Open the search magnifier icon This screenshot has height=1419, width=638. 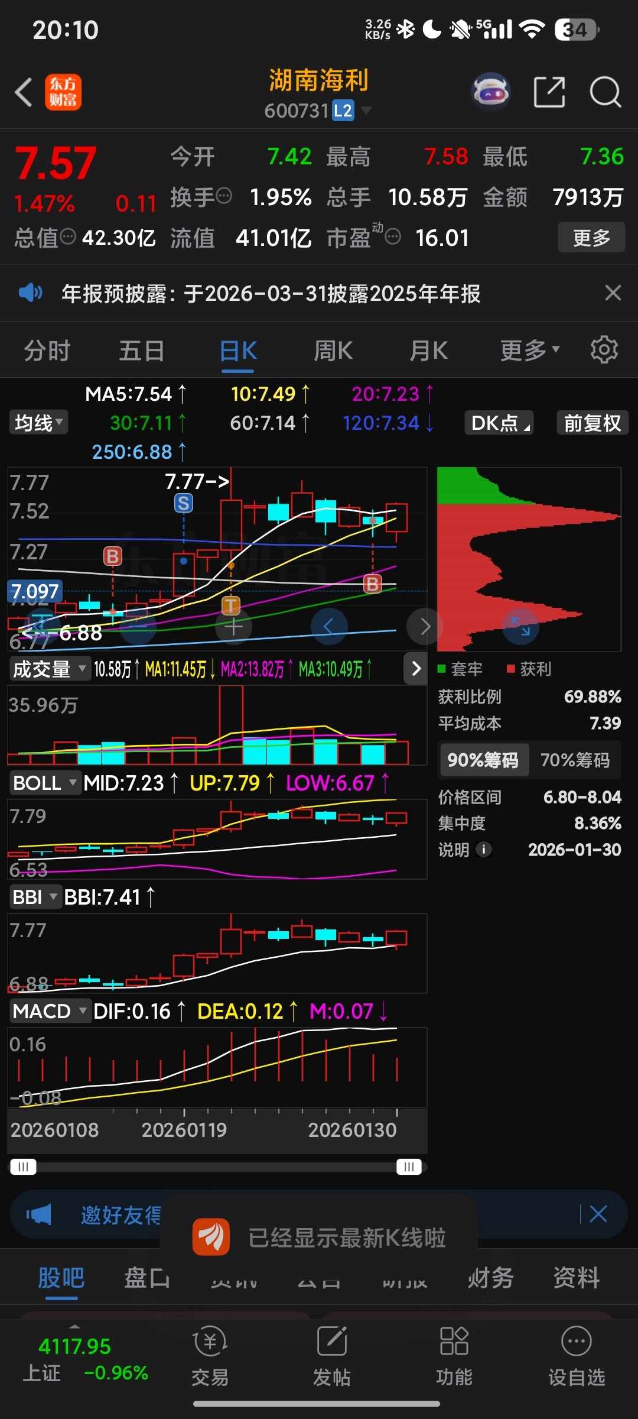[x=606, y=92]
